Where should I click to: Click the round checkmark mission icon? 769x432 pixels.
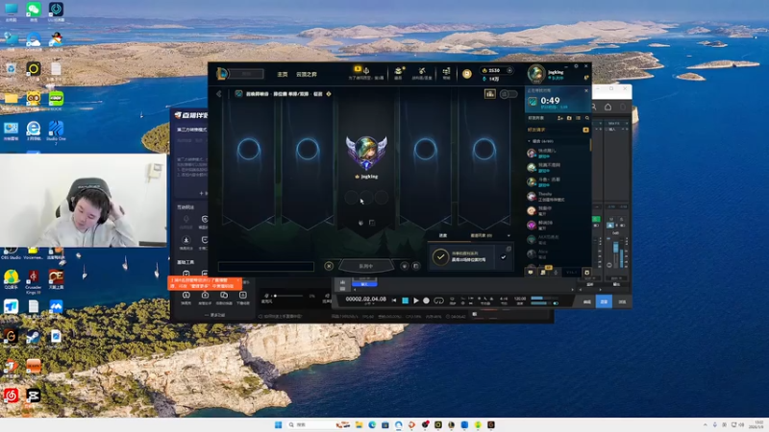tap(440, 256)
